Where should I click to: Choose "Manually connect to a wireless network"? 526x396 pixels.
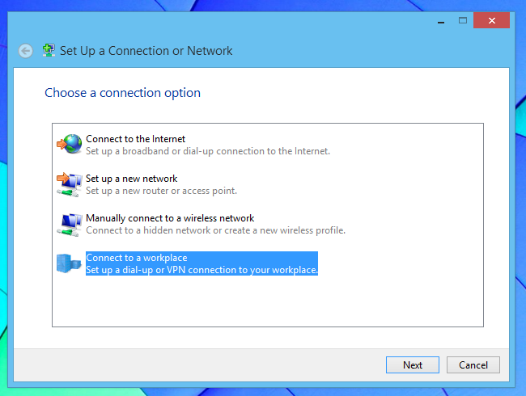click(170, 218)
